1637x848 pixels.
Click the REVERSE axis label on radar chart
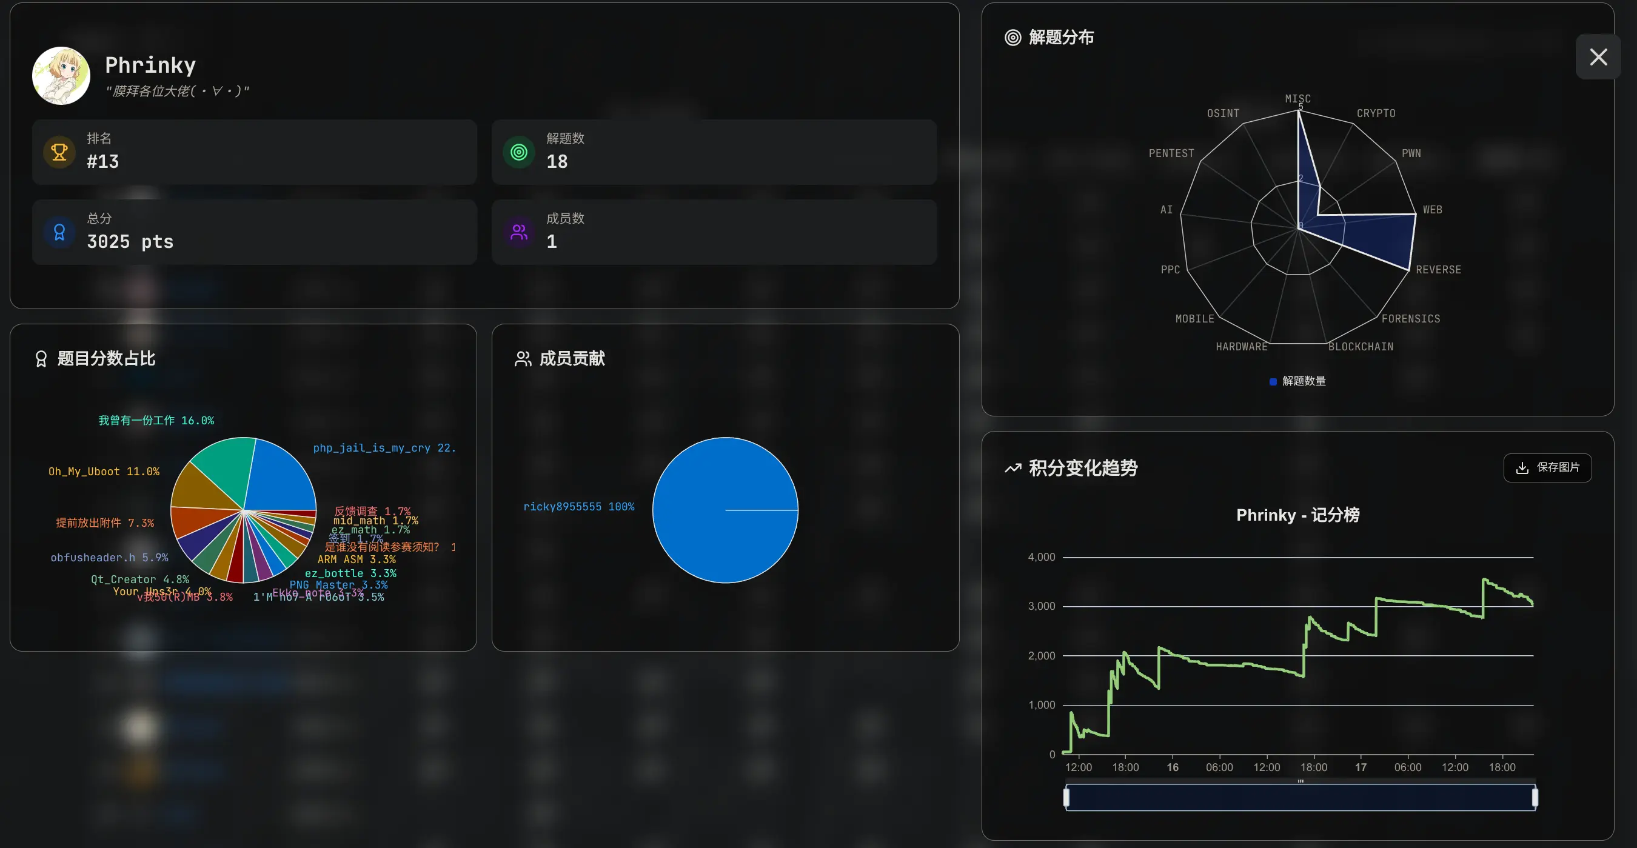pyautogui.click(x=1438, y=270)
